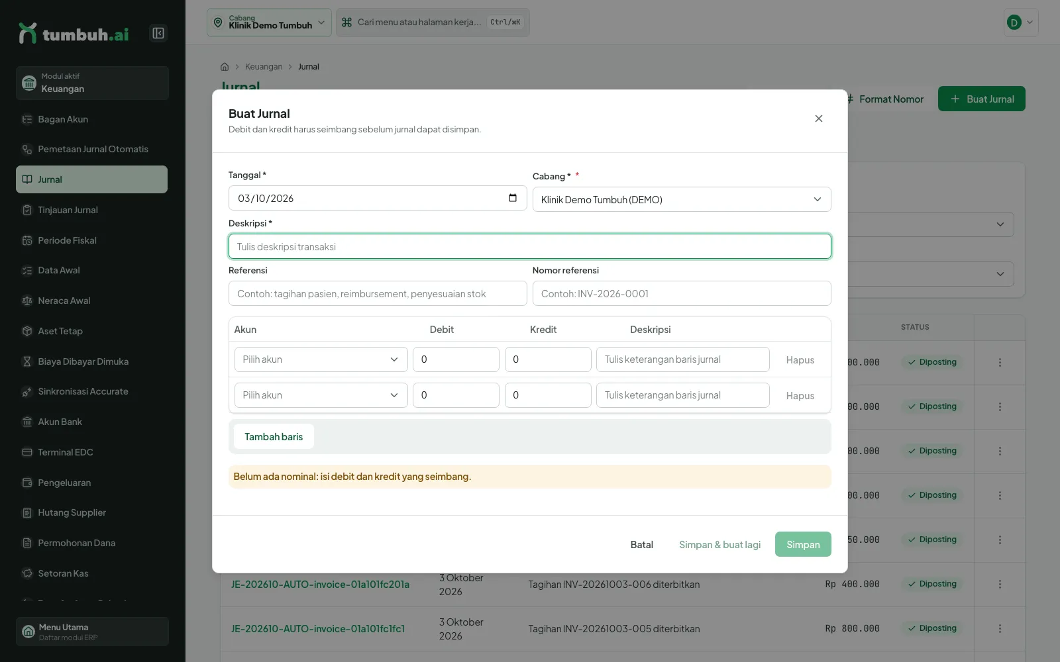Open the Pengeluaran menu item
Image resolution: width=1060 pixels, height=662 pixels.
pos(91,483)
